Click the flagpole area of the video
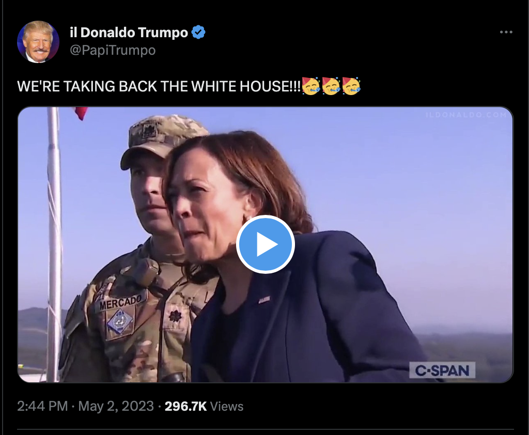 coord(54,243)
